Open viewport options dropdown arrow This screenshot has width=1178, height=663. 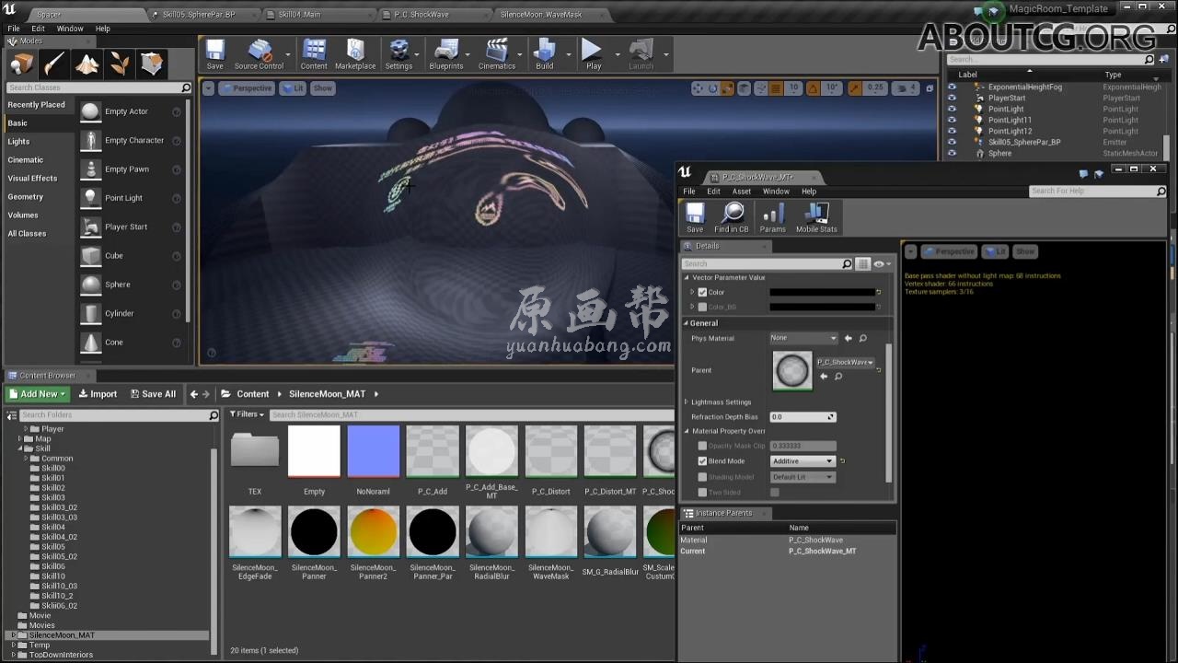pyautogui.click(x=209, y=88)
